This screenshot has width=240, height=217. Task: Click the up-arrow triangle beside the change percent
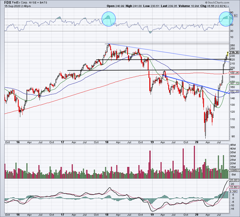pyautogui.click(x=228, y=6)
